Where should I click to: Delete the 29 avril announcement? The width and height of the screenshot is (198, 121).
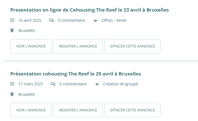tap(133, 110)
